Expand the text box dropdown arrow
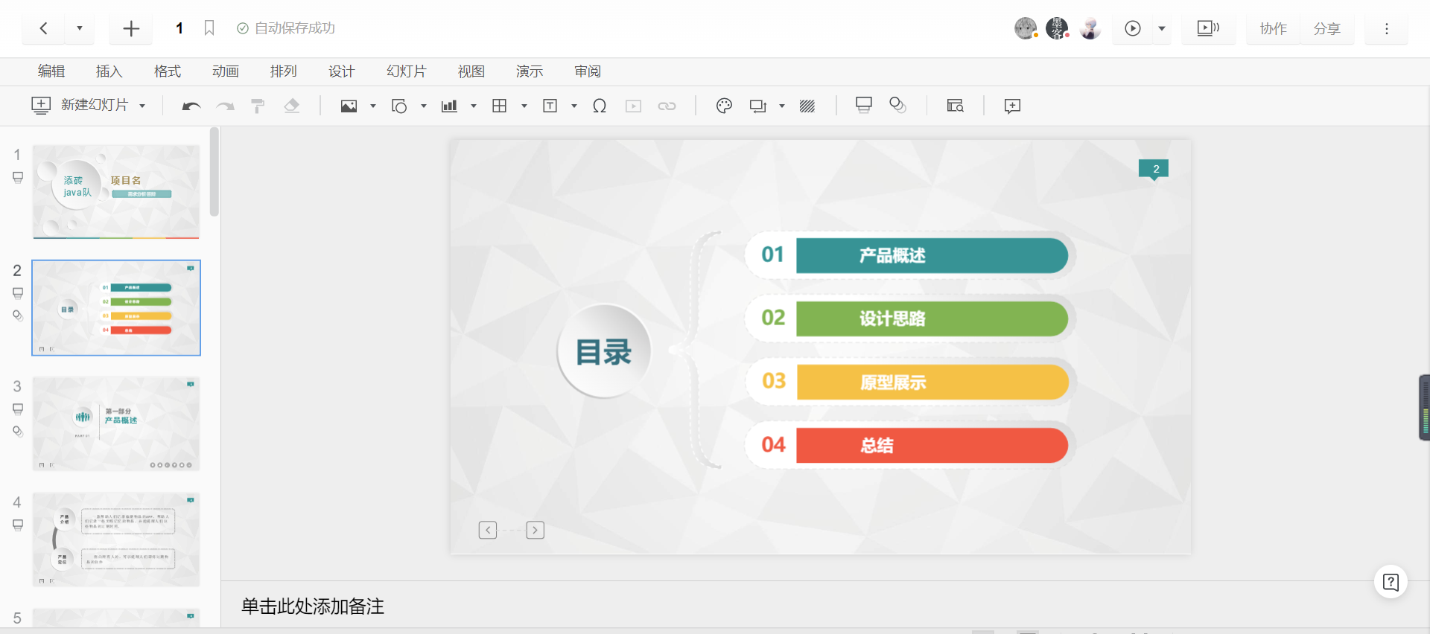The width and height of the screenshot is (1430, 634). pyautogui.click(x=574, y=106)
